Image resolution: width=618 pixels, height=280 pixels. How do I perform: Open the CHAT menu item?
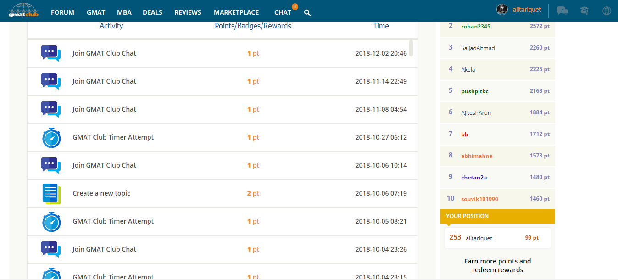[x=283, y=12]
